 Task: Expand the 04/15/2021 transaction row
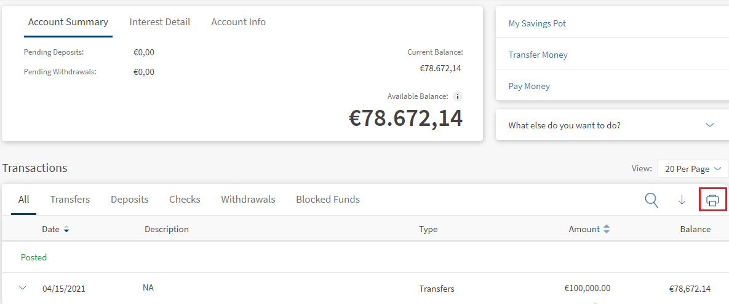click(23, 287)
